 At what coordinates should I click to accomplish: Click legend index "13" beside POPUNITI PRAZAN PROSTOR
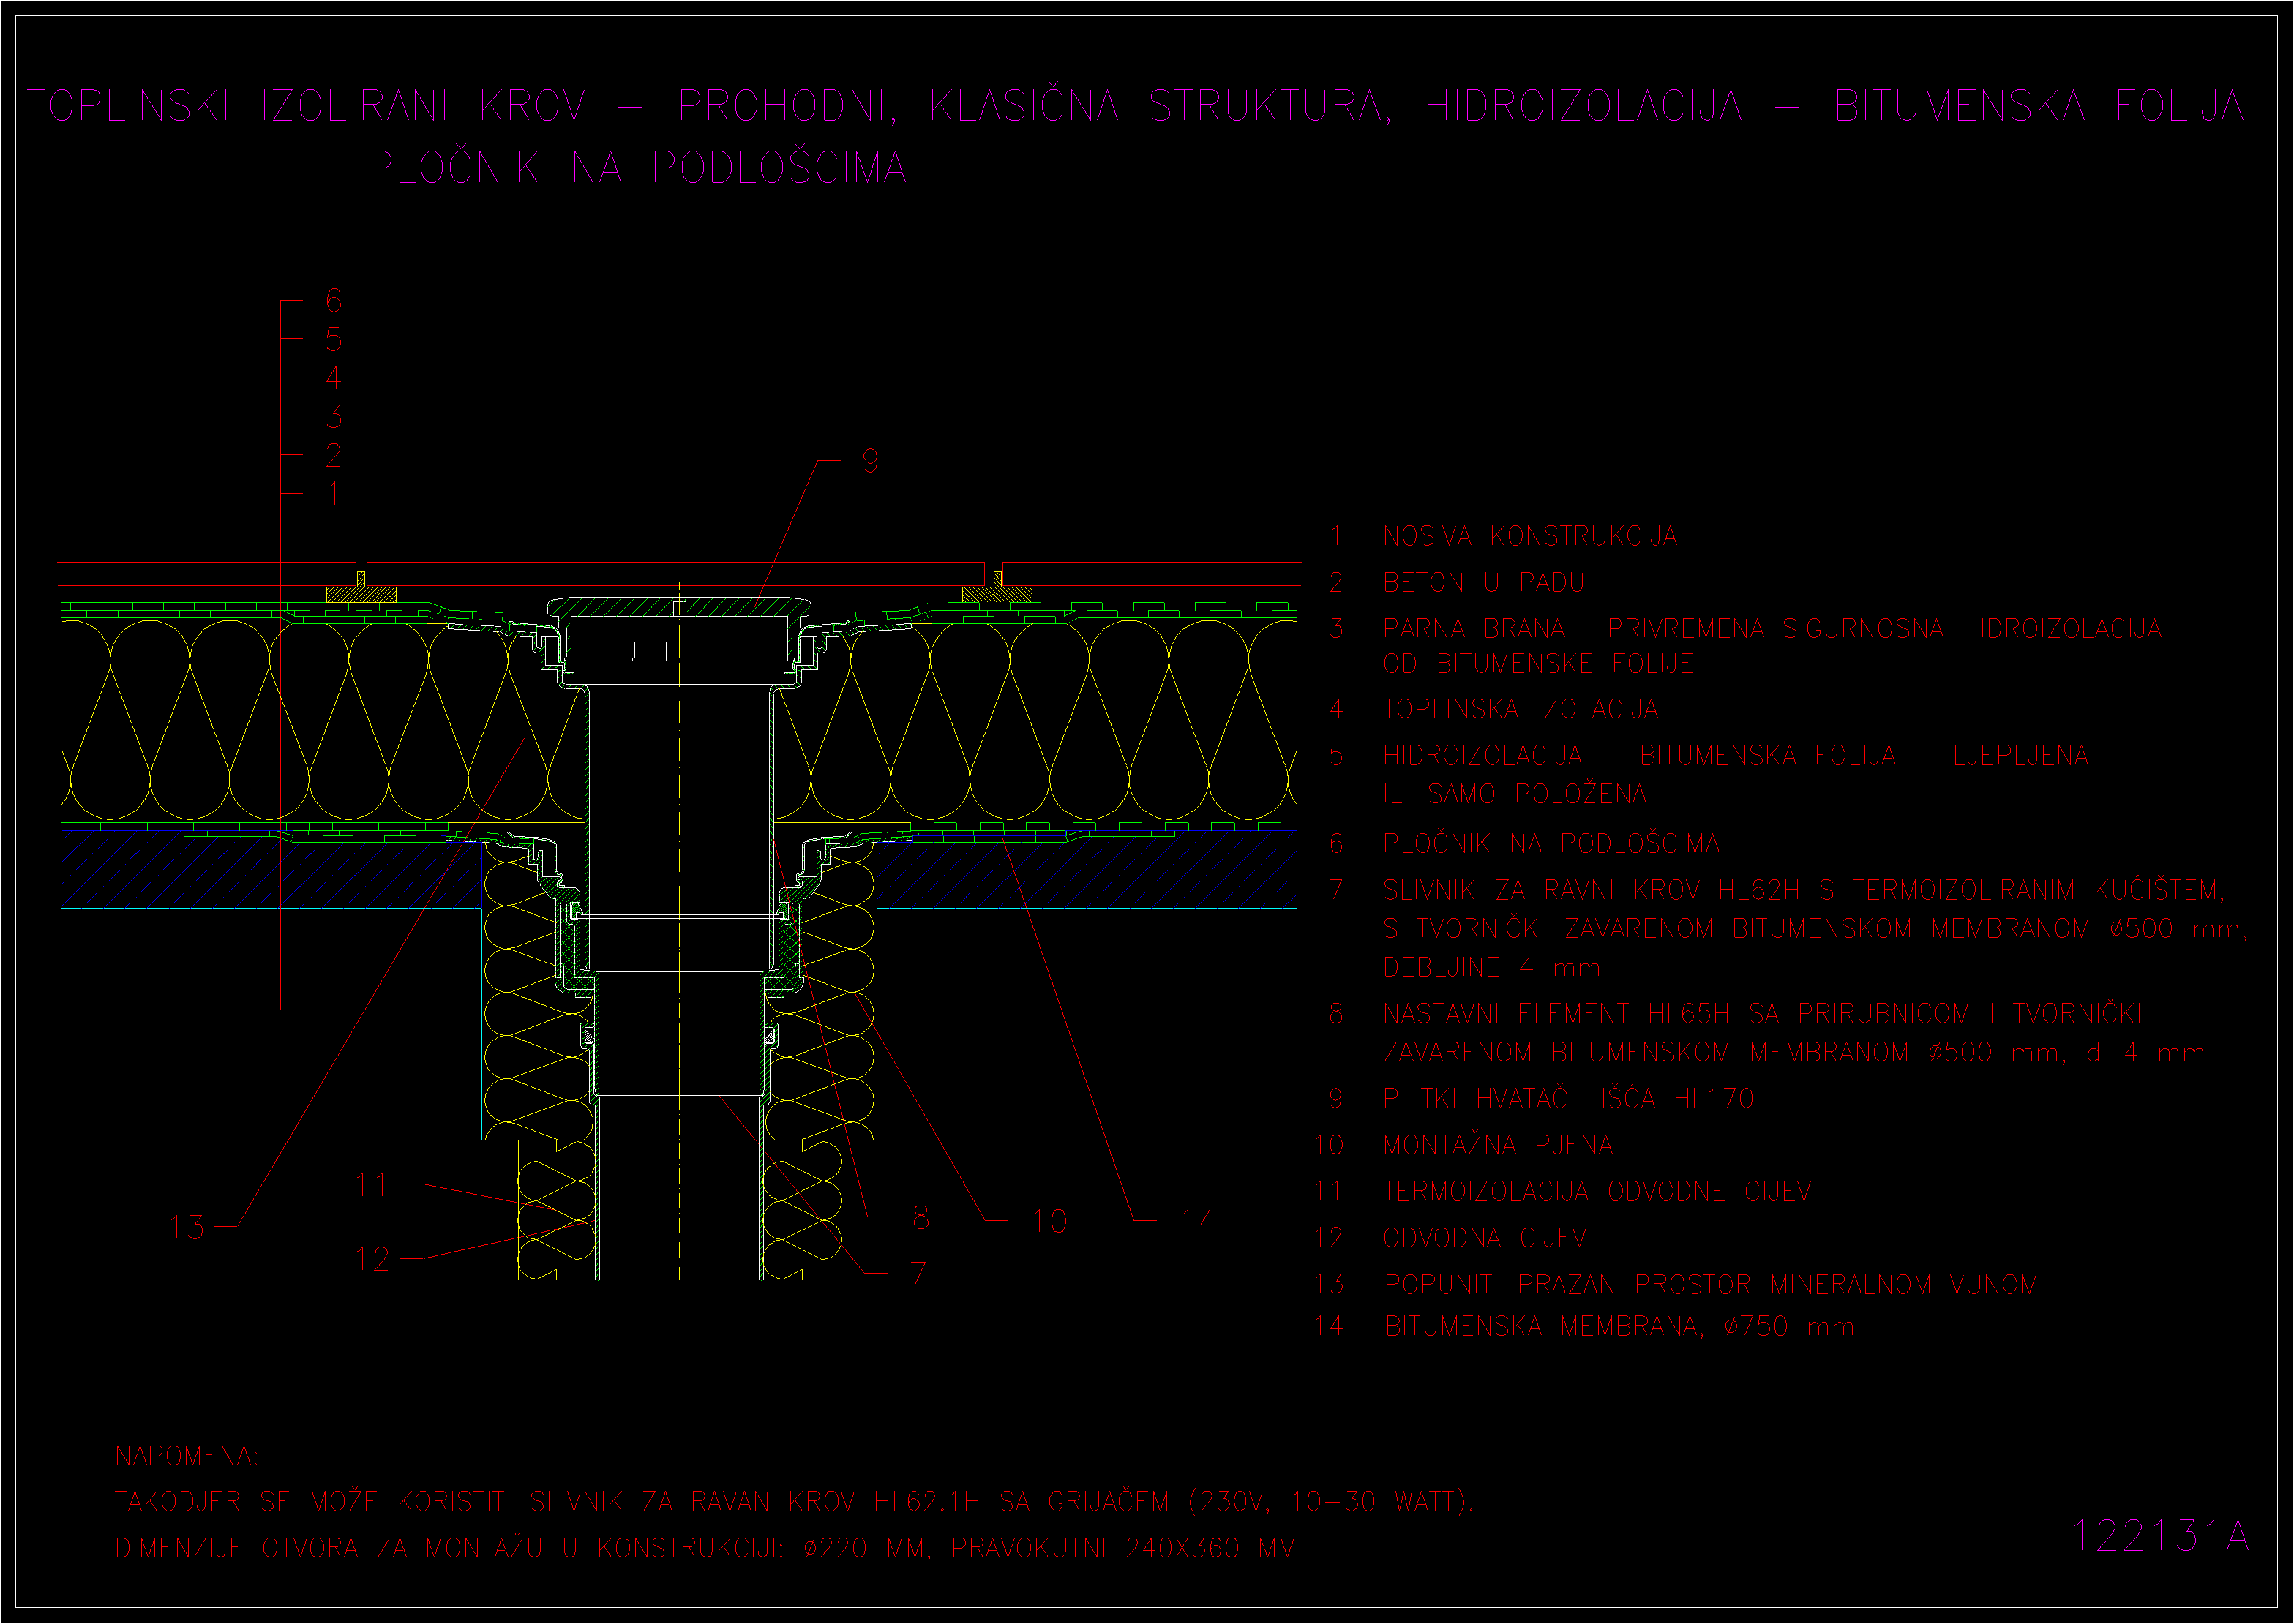pyautogui.click(x=1329, y=1284)
